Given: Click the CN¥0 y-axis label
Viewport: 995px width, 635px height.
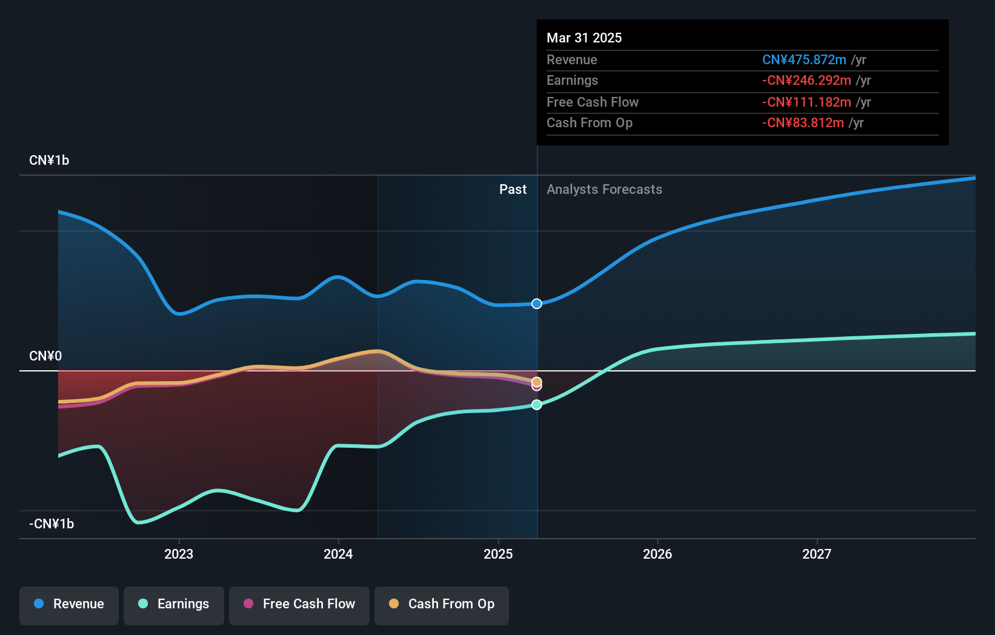Looking at the screenshot, I should click(x=45, y=356).
